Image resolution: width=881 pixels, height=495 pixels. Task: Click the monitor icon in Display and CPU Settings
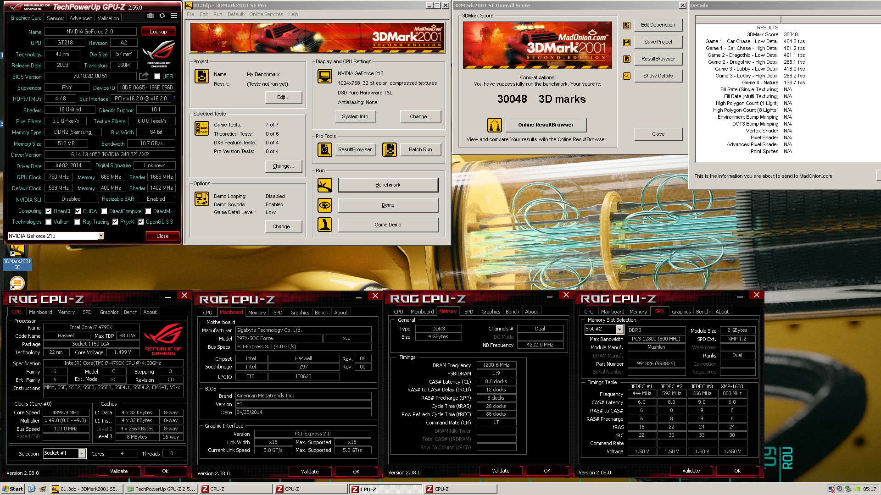pos(325,76)
